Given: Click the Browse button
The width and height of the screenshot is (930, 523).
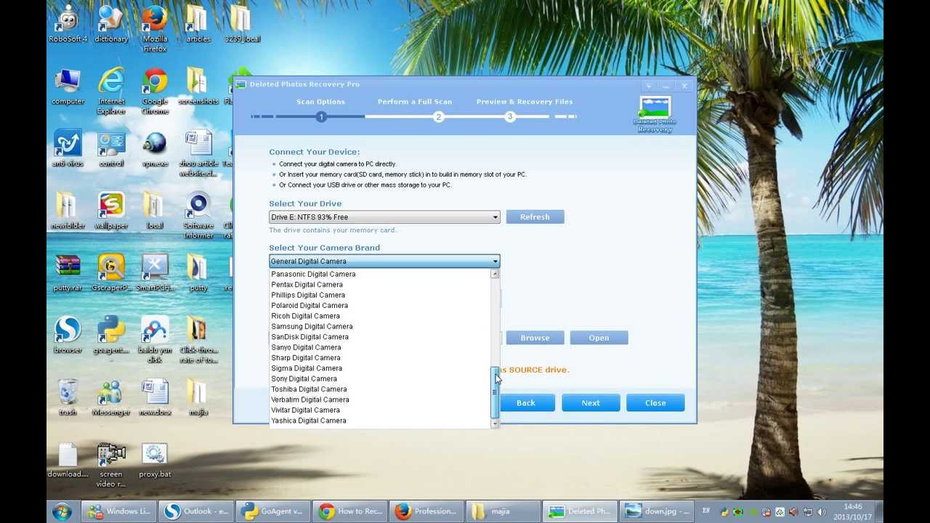Looking at the screenshot, I should 535,338.
